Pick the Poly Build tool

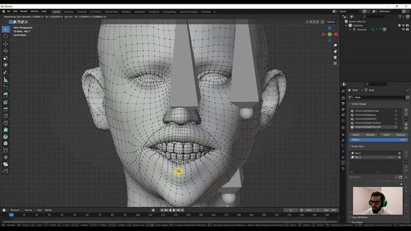pos(6,130)
